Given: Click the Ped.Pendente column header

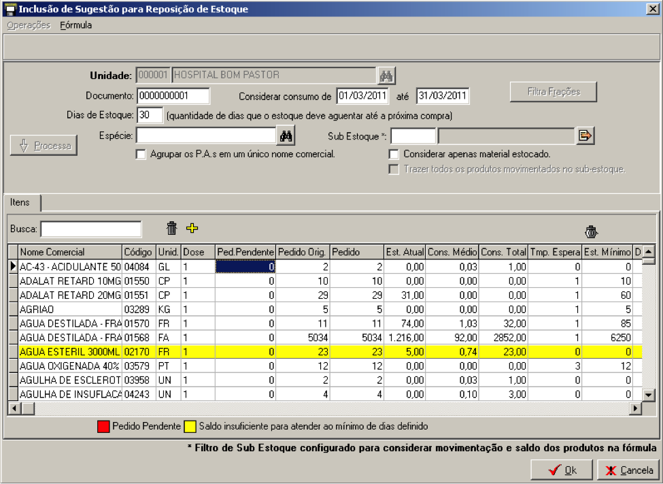Looking at the screenshot, I should pos(245,252).
